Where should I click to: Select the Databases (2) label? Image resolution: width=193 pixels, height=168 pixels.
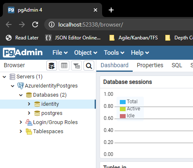(50, 95)
